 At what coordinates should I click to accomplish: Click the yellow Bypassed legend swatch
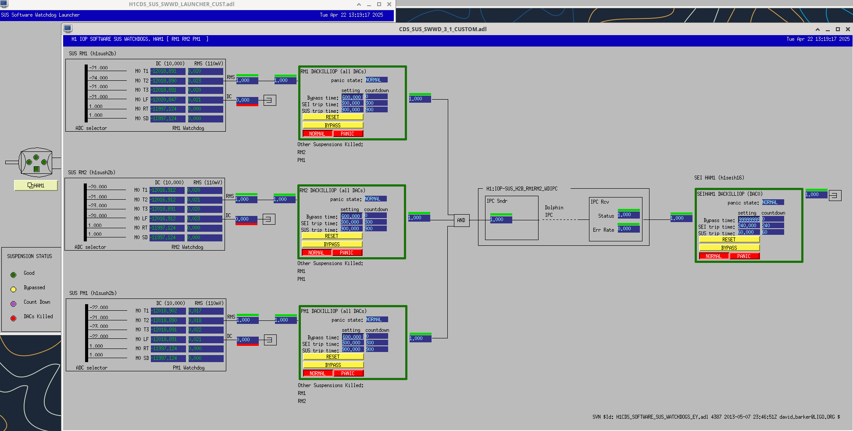pos(13,289)
